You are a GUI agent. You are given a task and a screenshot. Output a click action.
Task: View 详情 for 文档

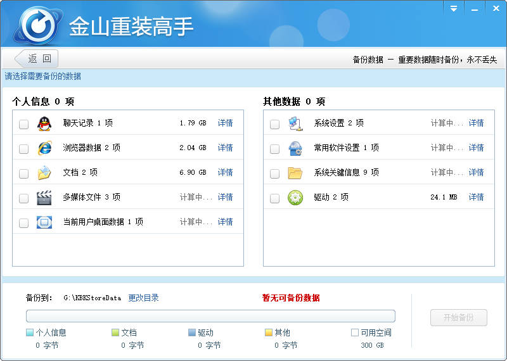point(226,172)
